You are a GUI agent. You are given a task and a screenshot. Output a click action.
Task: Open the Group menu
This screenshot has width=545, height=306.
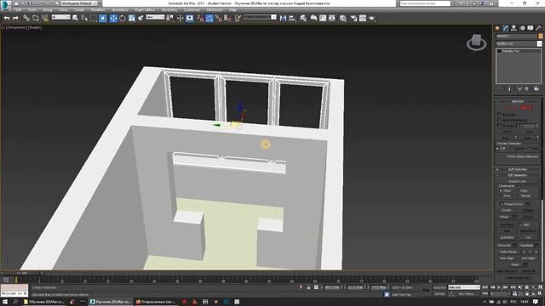[x=48, y=10]
